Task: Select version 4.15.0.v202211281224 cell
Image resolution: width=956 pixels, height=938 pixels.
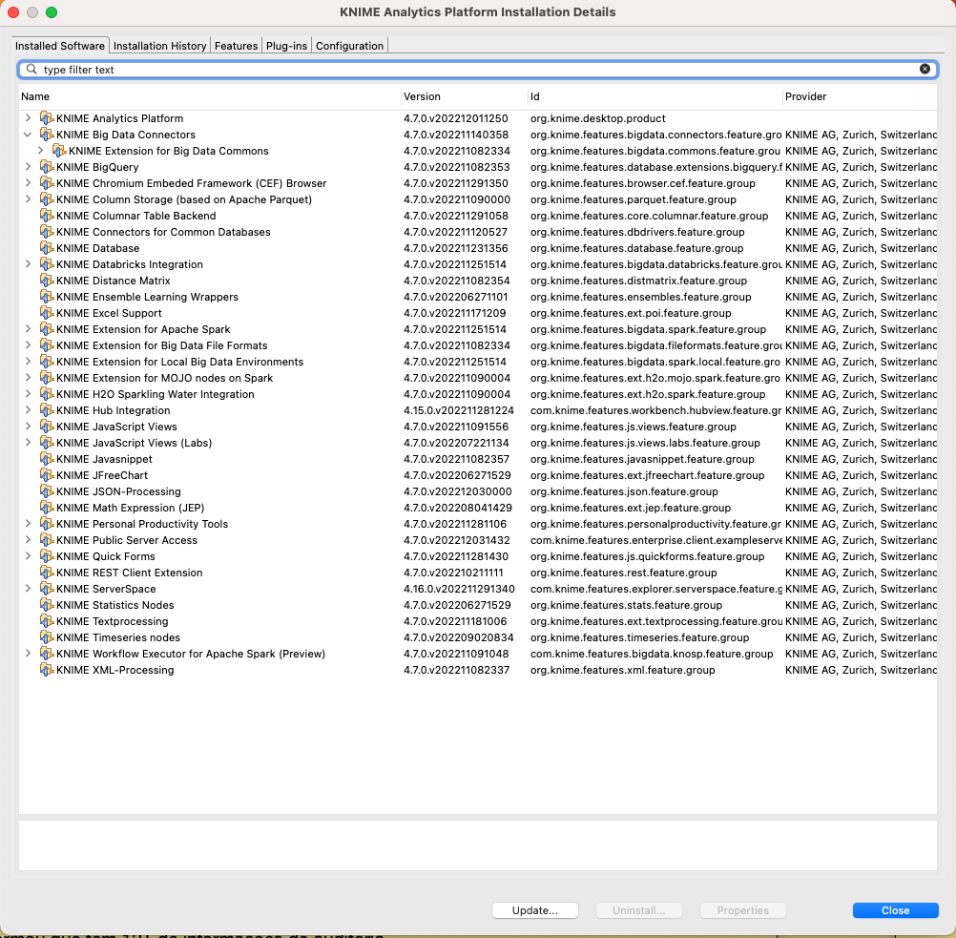Action: 459,410
